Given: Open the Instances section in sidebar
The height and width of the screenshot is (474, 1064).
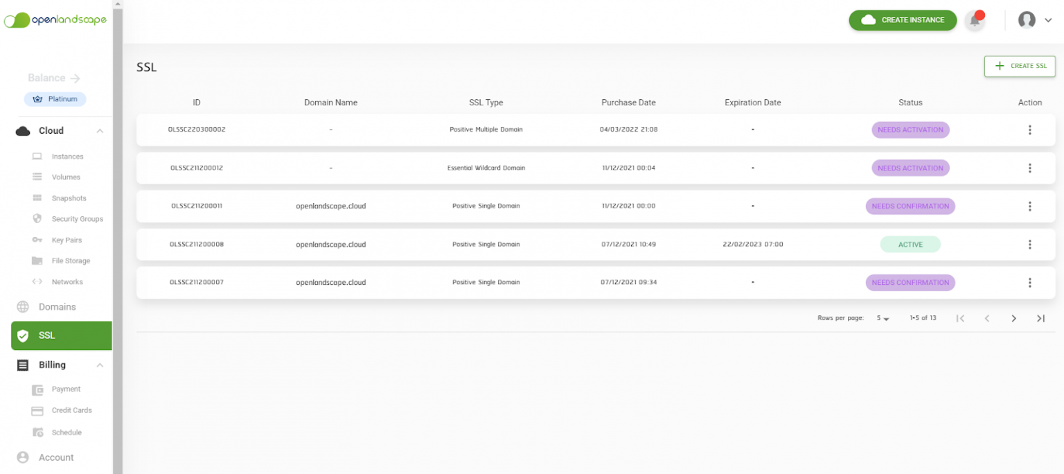Looking at the screenshot, I should [x=67, y=156].
